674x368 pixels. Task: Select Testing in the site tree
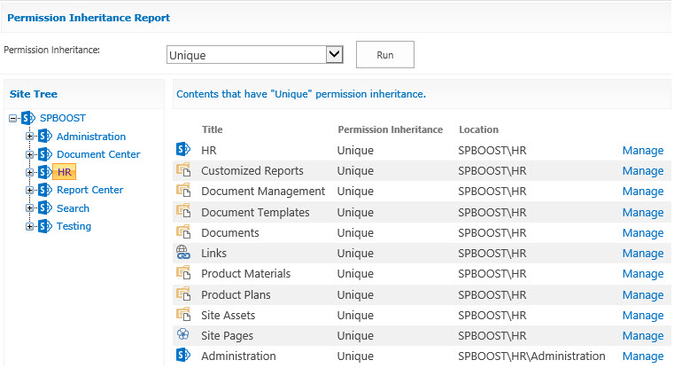tap(74, 226)
